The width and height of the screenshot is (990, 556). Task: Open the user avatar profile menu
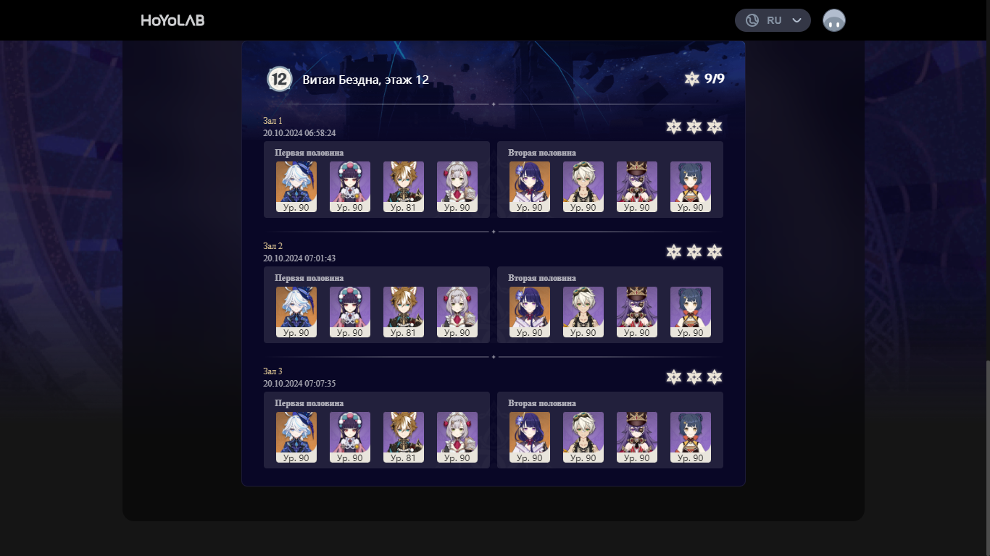[x=834, y=20]
